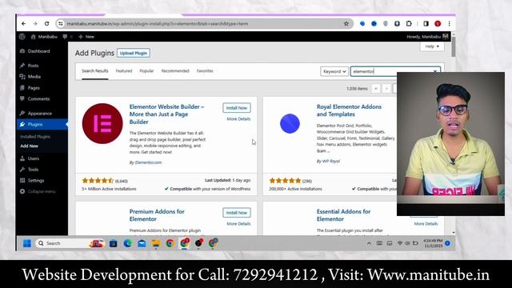Open the Howdy, Manibabu account menu
This screenshot has height=288, width=512.
click(427, 37)
